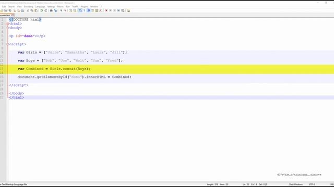The image size is (334, 187).
Task: Open the Window menu
Action: [94, 7]
